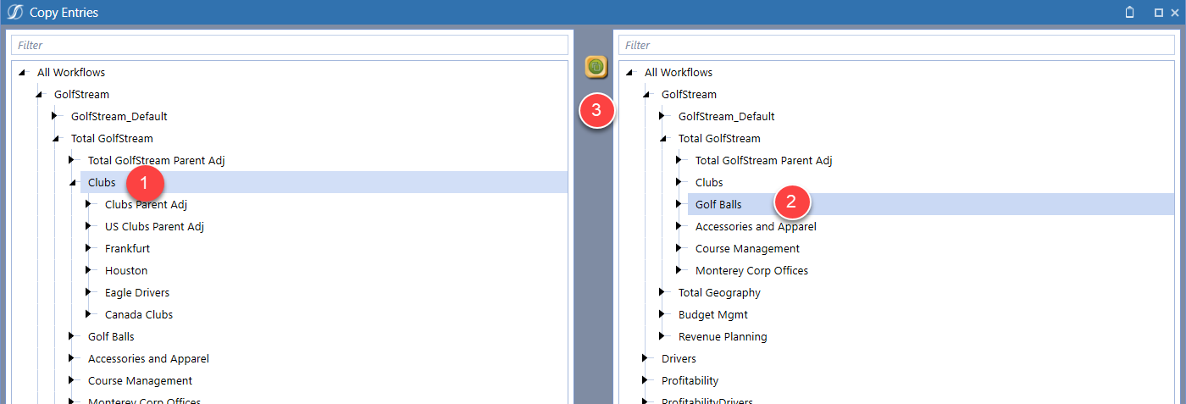Focus the Filter field above the right tree
Viewport: 1186px width, 404px height.
point(896,45)
